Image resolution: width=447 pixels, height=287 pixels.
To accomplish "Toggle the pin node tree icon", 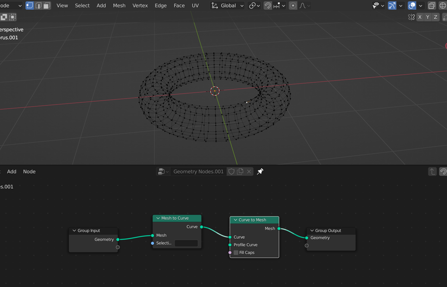I will pos(260,172).
